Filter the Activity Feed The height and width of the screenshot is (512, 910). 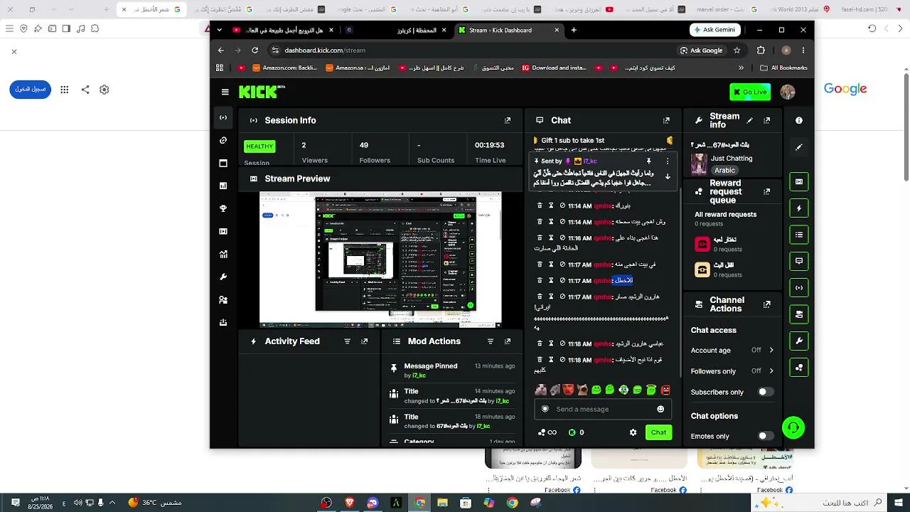tap(348, 341)
